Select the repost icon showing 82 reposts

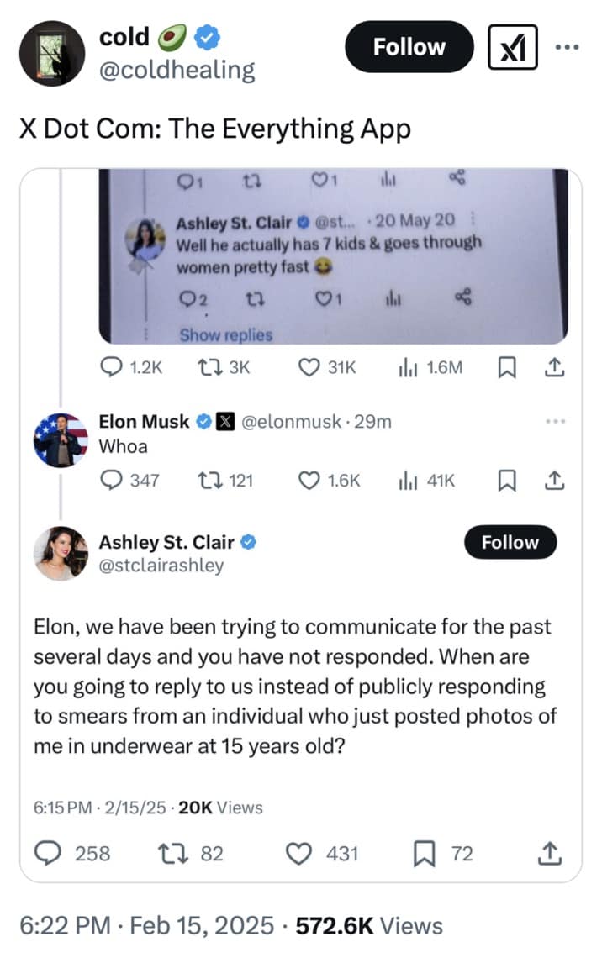(174, 854)
